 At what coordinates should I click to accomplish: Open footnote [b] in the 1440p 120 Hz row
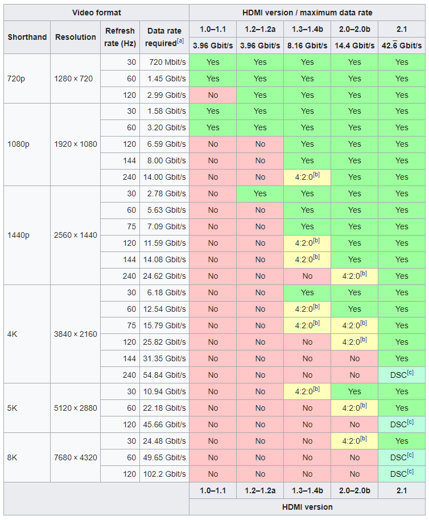coord(316,241)
